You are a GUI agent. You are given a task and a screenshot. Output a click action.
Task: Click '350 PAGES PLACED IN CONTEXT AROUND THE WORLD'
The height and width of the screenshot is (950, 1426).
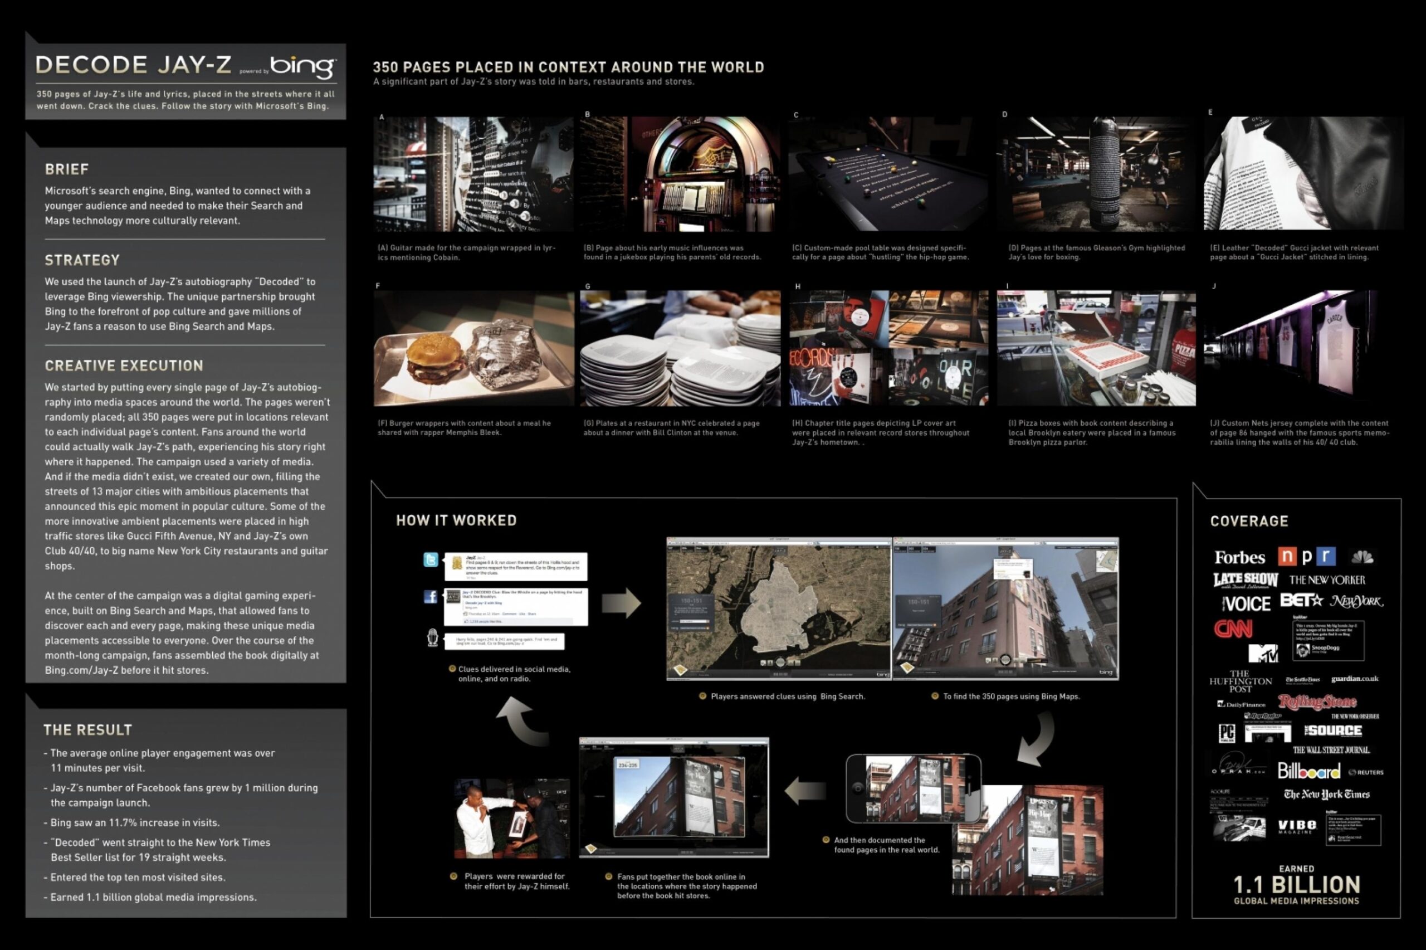(569, 67)
